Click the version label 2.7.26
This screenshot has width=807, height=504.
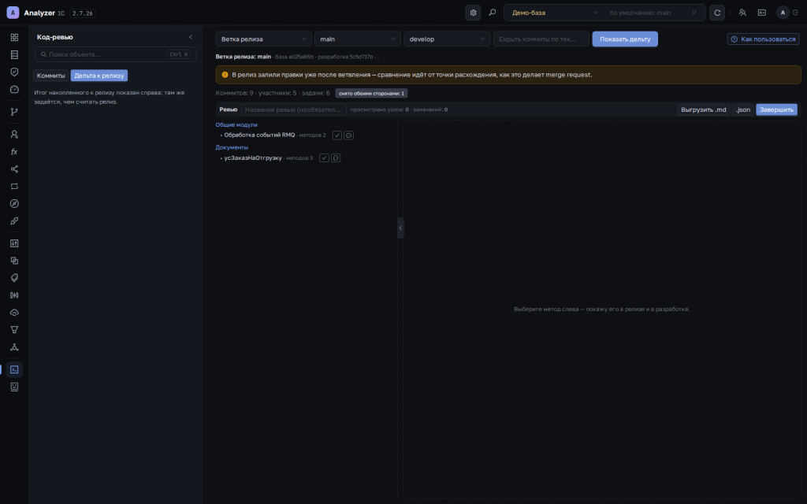coord(82,13)
